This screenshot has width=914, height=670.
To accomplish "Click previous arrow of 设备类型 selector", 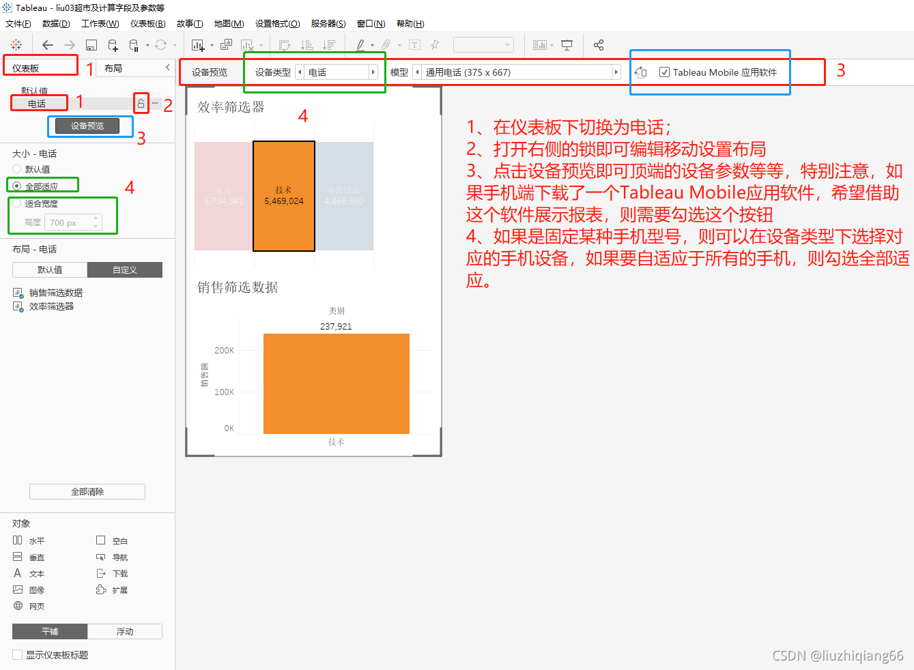I will click(300, 72).
